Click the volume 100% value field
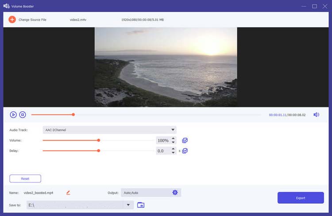 [163, 140]
